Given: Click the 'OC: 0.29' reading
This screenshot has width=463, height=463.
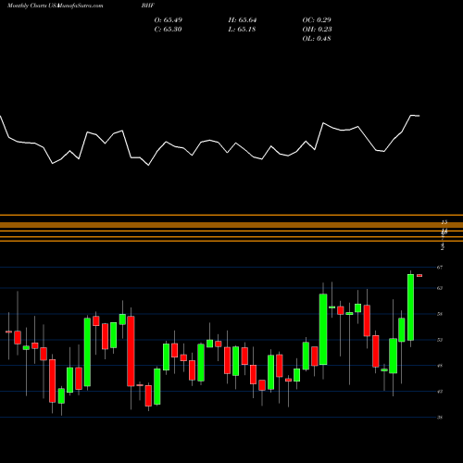Looking at the screenshot, I should click(317, 20).
